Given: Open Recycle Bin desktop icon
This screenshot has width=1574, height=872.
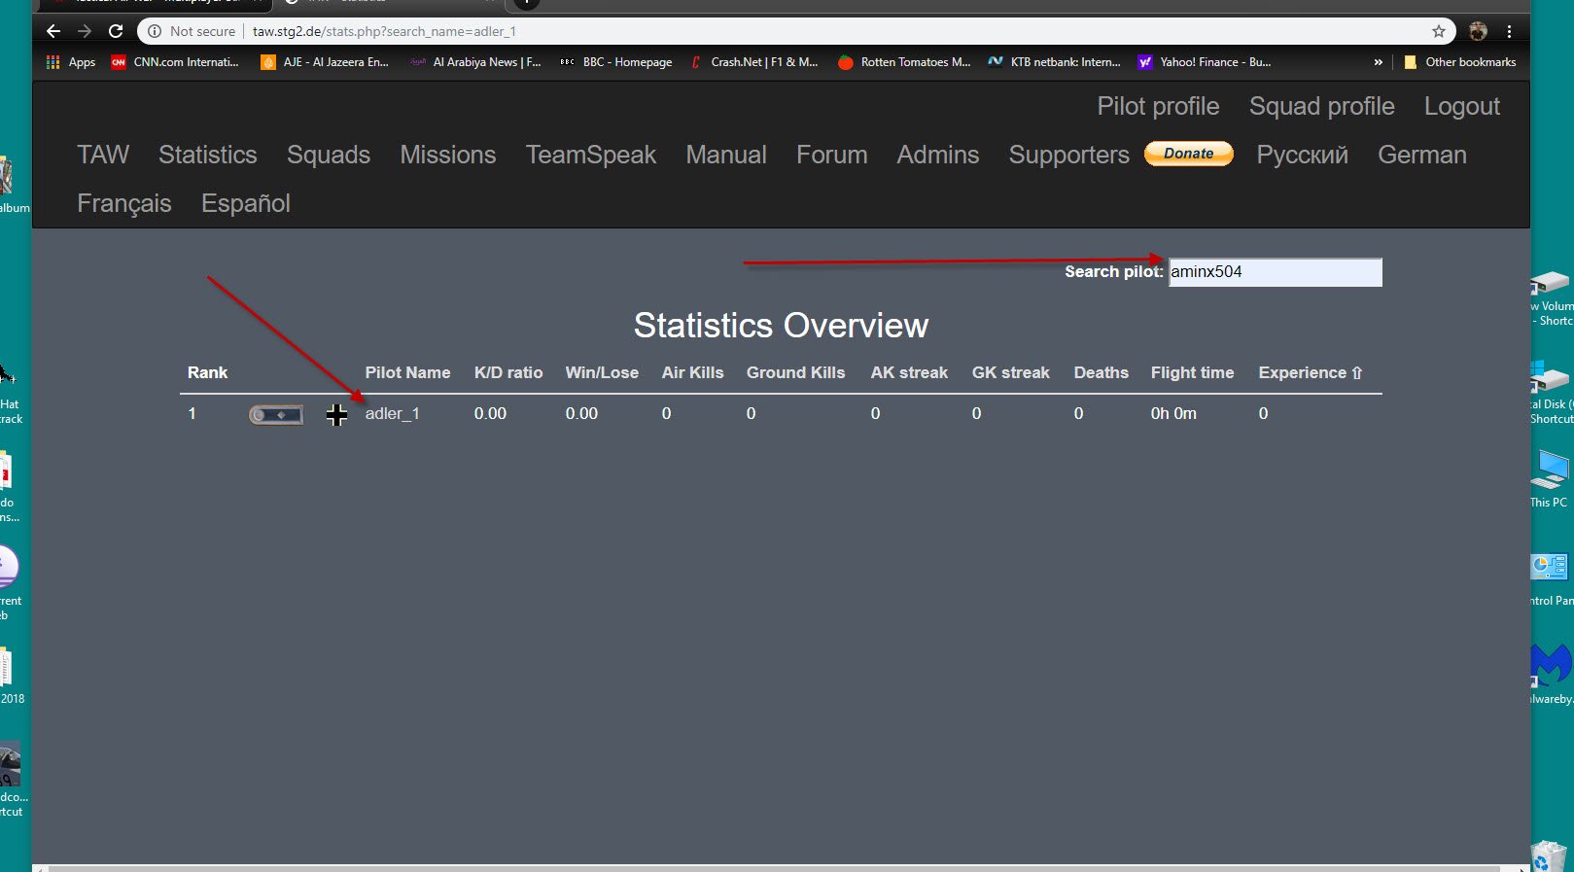Looking at the screenshot, I should [x=1549, y=856].
